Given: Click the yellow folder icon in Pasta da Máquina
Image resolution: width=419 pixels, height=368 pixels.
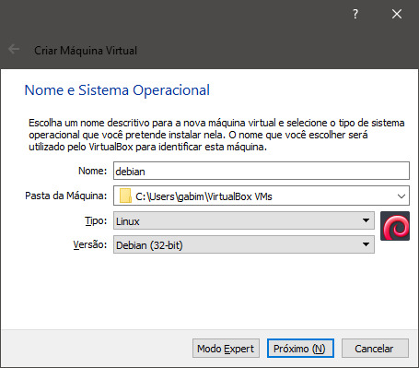Looking at the screenshot, I should click(x=125, y=196).
